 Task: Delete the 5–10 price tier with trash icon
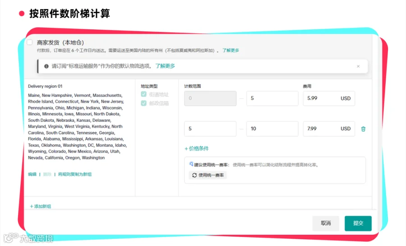pyautogui.click(x=363, y=129)
